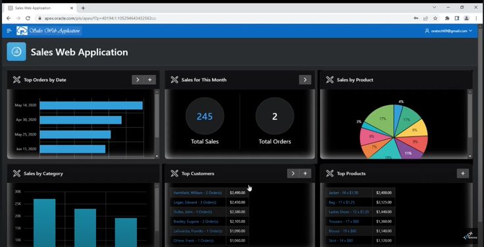Click the blue chart application icon
Image resolution: width=484 pixels, height=247 pixels.
pyautogui.click(x=16, y=51)
